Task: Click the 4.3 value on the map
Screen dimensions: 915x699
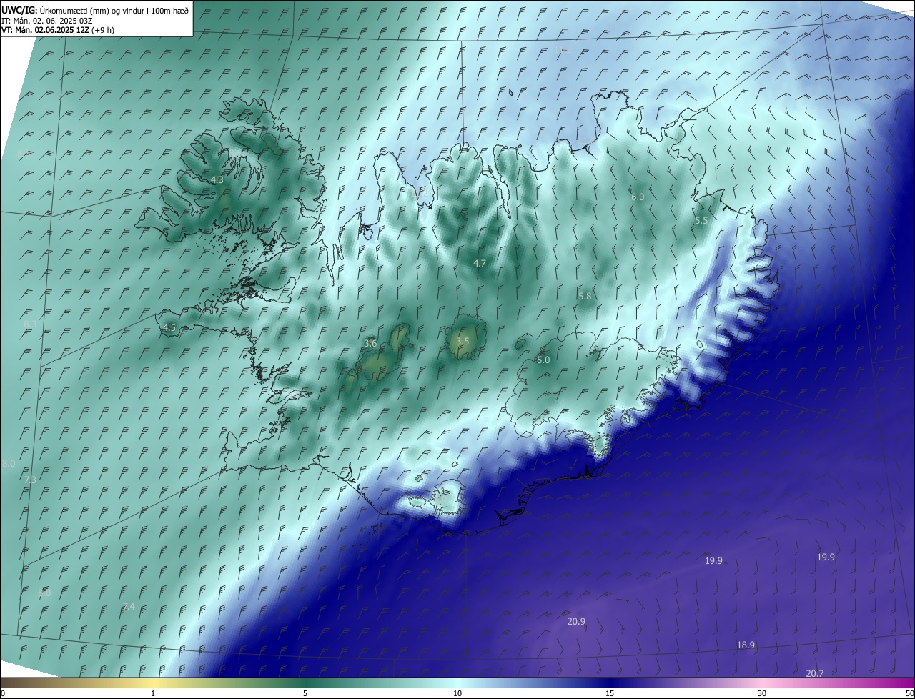Action: (x=217, y=180)
